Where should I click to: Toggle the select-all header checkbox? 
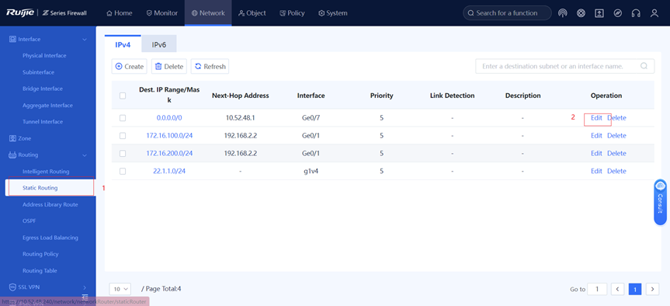coord(123,96)
